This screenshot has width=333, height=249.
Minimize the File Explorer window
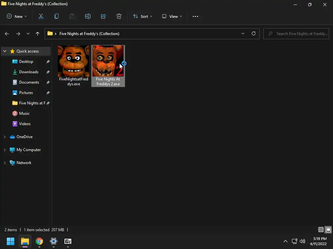[x=295, y=5]
